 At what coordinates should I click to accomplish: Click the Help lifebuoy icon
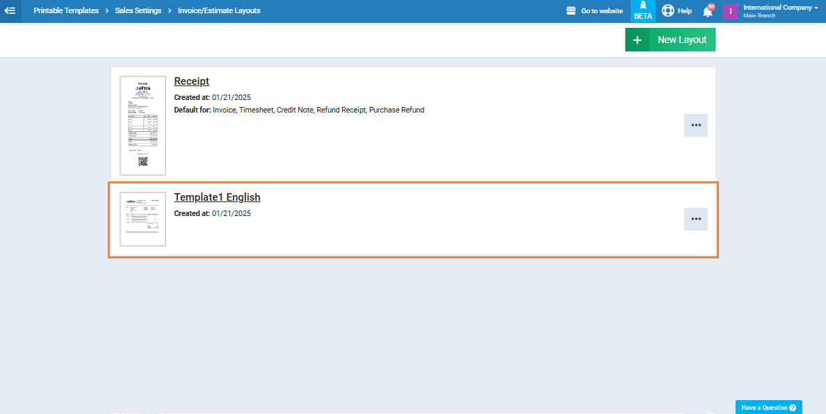[668, 11]
